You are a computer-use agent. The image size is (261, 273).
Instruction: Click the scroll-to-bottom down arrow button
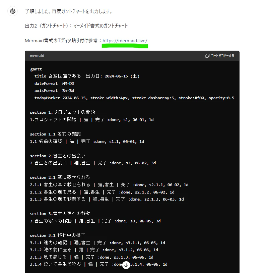coord(126,265)
